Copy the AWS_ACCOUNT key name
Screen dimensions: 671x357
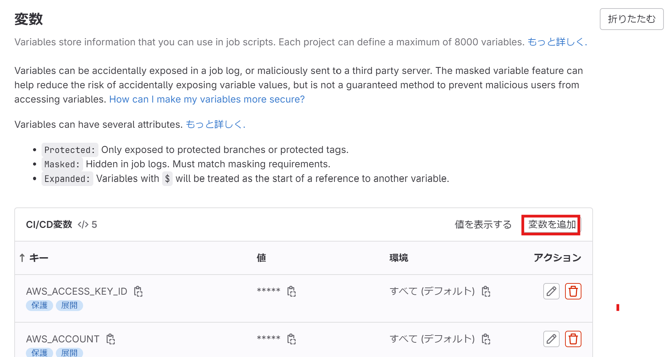coord(111,339)
